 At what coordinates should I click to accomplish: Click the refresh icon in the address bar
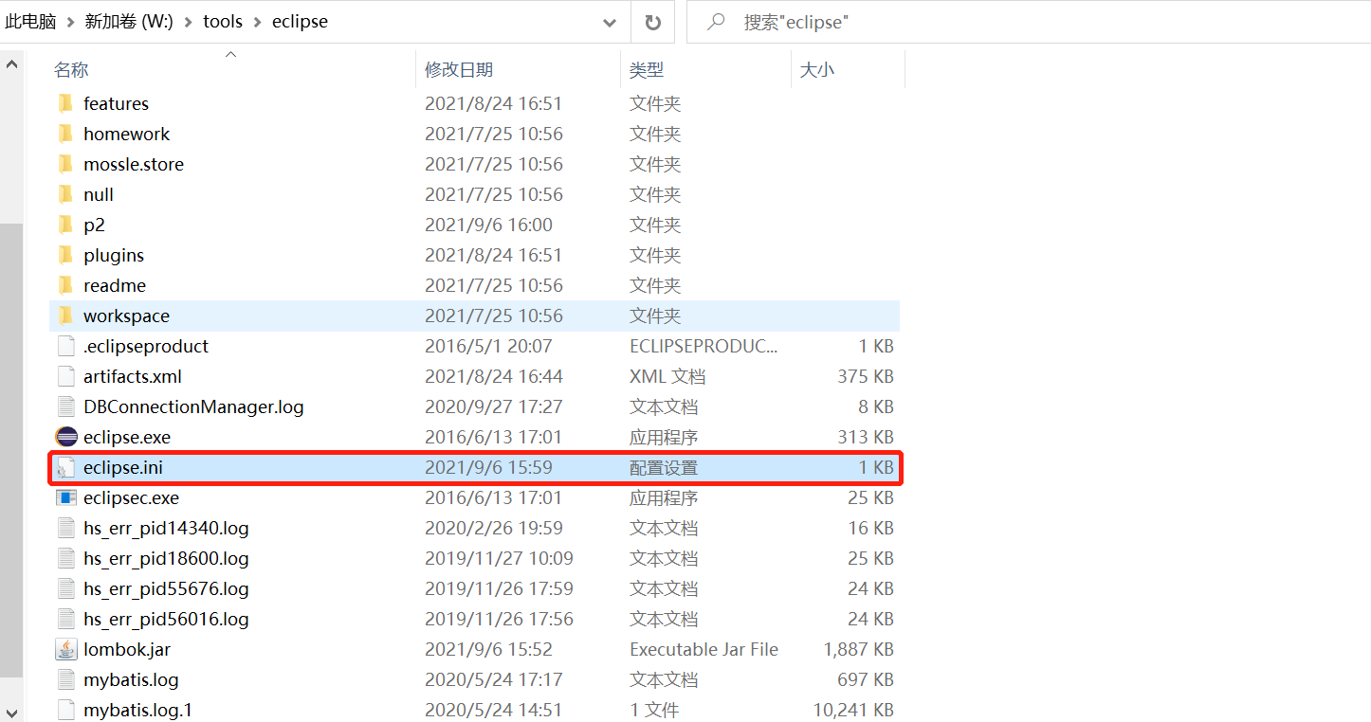point(653,21)
